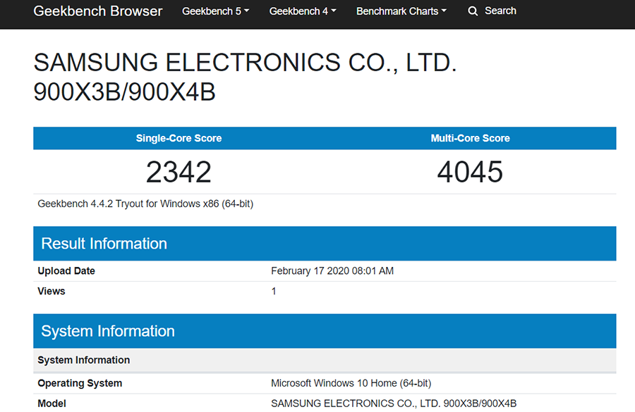Click the Single-Core Score header
The height and width of the screenshot is (412, 635).
179,138
